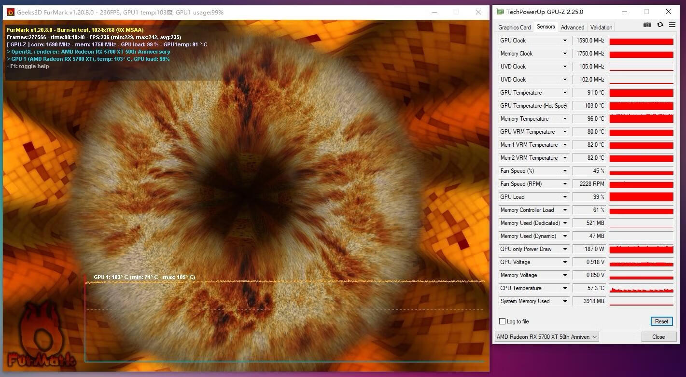Click the GPU Voltage value 0.918 V
Viewport: 686px width, 377px height.
(x=589, y=262)
